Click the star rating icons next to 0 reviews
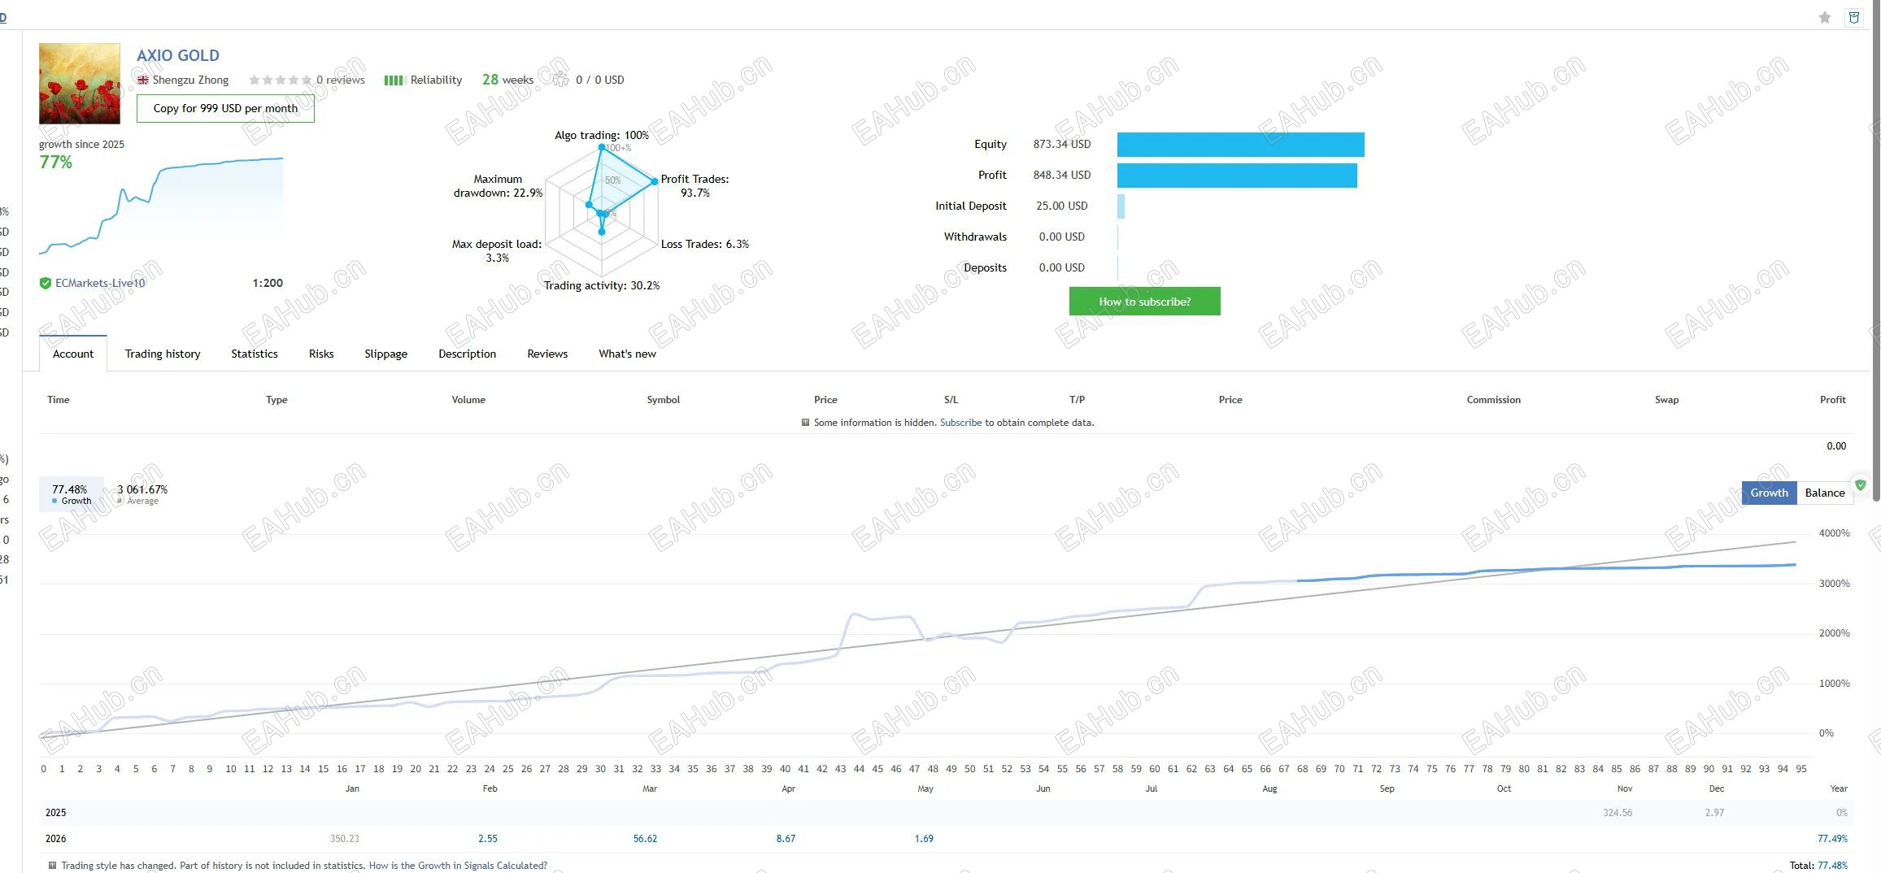This screenshot has width=1881, height=873. point(281,80)
